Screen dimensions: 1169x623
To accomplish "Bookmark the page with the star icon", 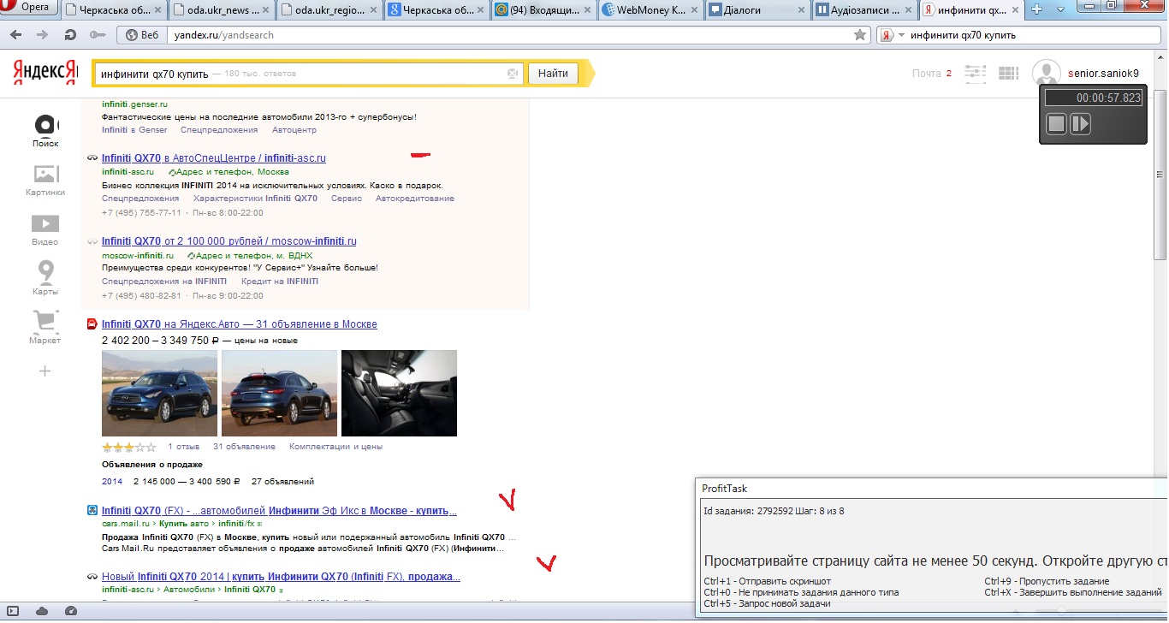I will click(x=860, y=35).
